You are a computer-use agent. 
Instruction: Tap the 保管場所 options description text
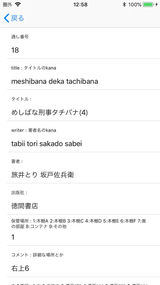79,224
